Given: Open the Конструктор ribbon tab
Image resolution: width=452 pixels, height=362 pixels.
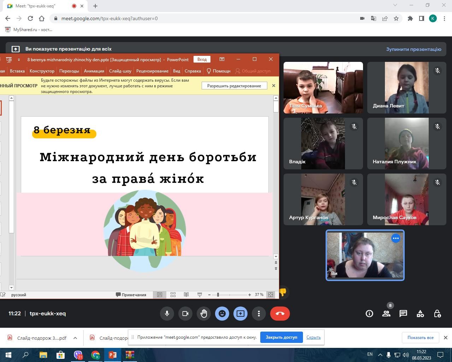Looking at the screenshot, I should (x=42, y=71).
